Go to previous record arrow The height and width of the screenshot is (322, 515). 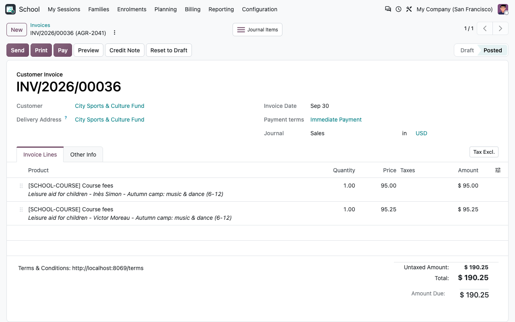[x=485, y=29]
